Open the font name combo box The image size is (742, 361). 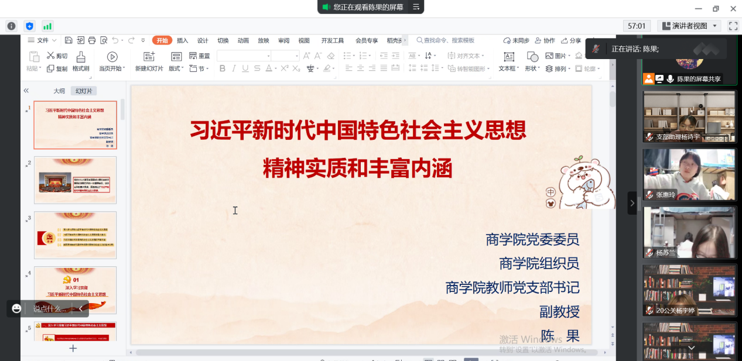click(x=244, y=56)
